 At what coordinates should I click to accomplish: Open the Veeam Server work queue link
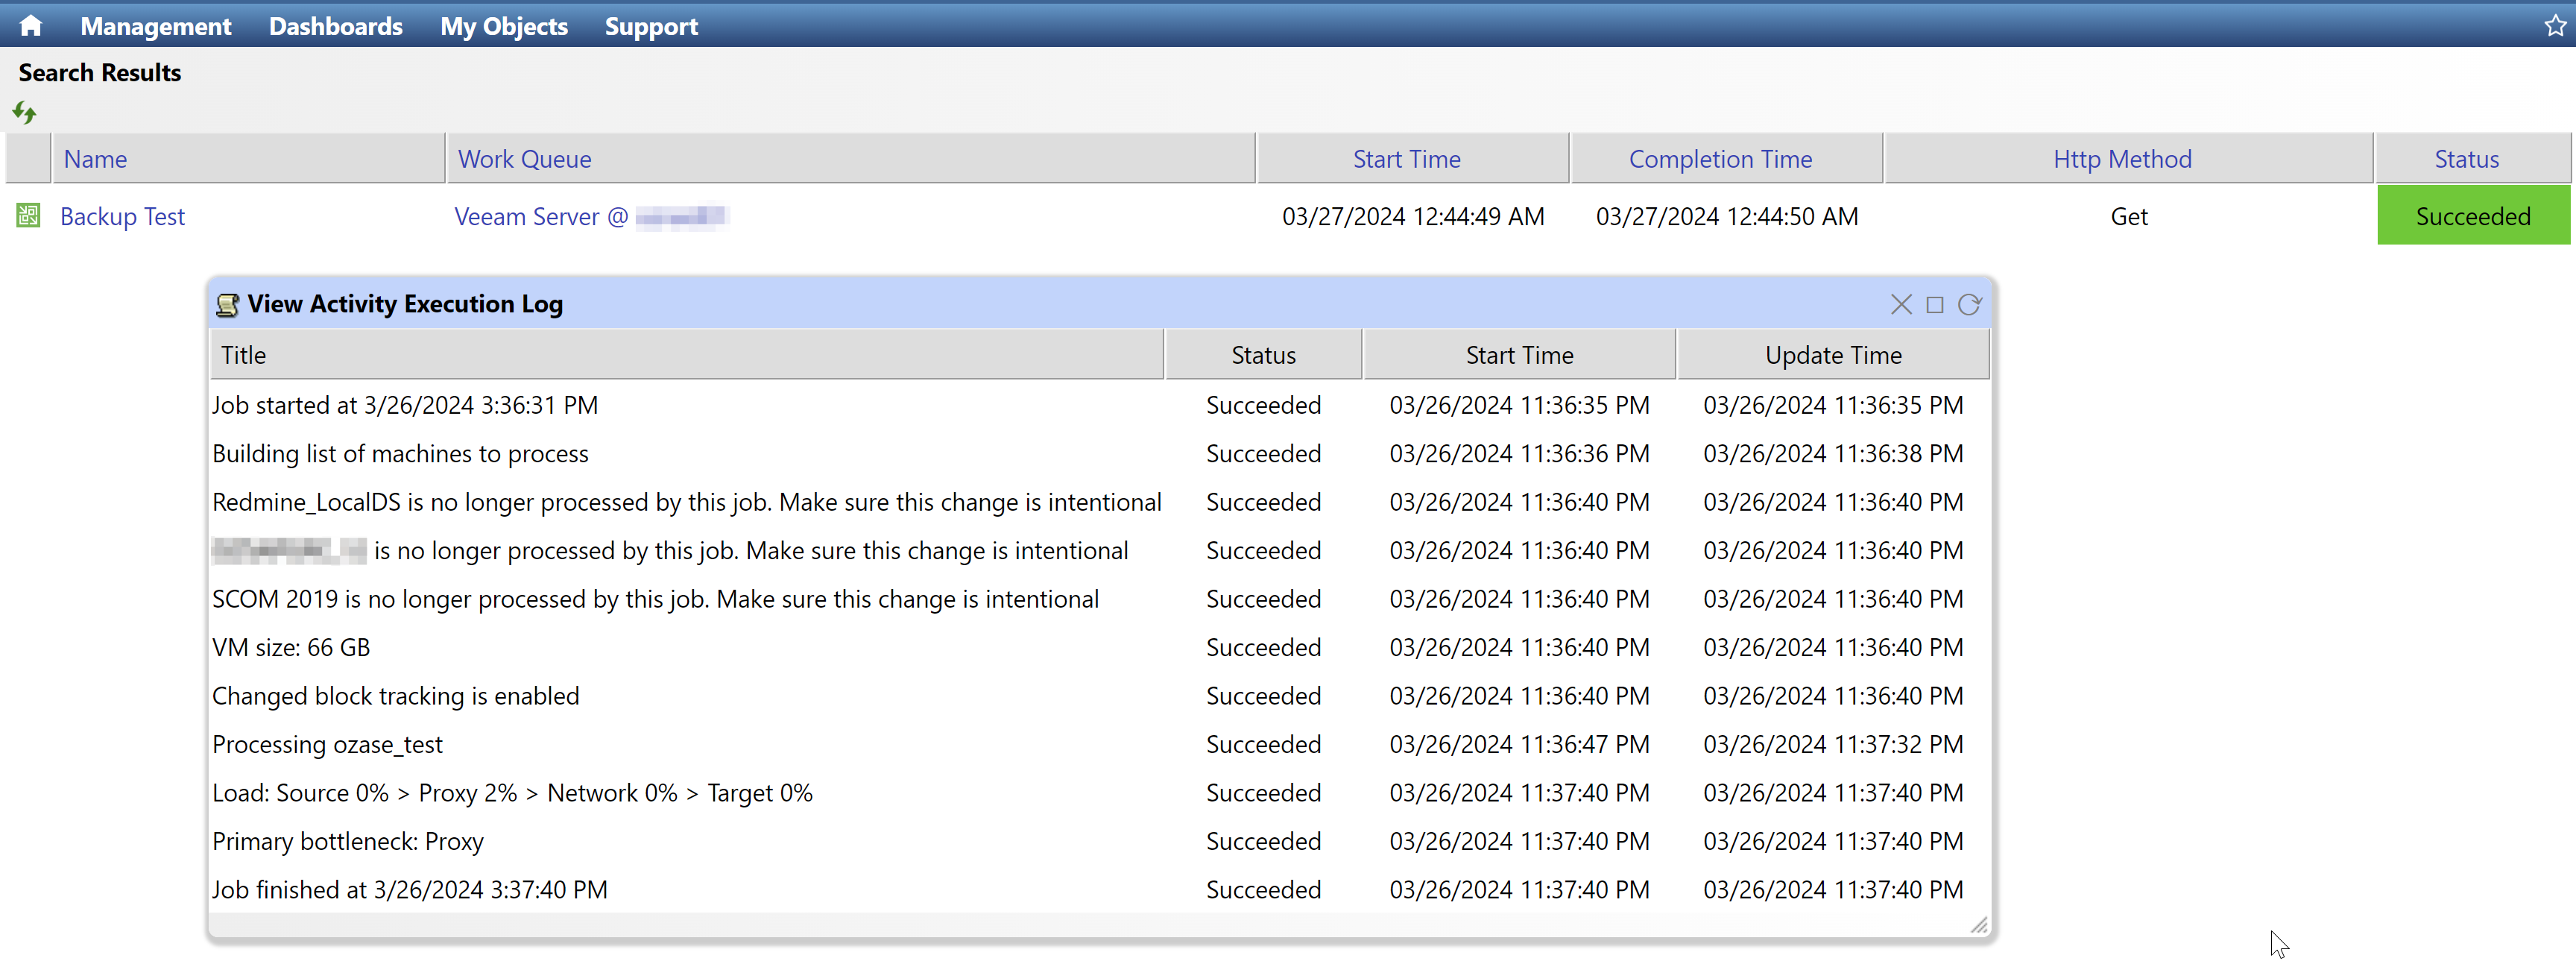click(591, 216)
